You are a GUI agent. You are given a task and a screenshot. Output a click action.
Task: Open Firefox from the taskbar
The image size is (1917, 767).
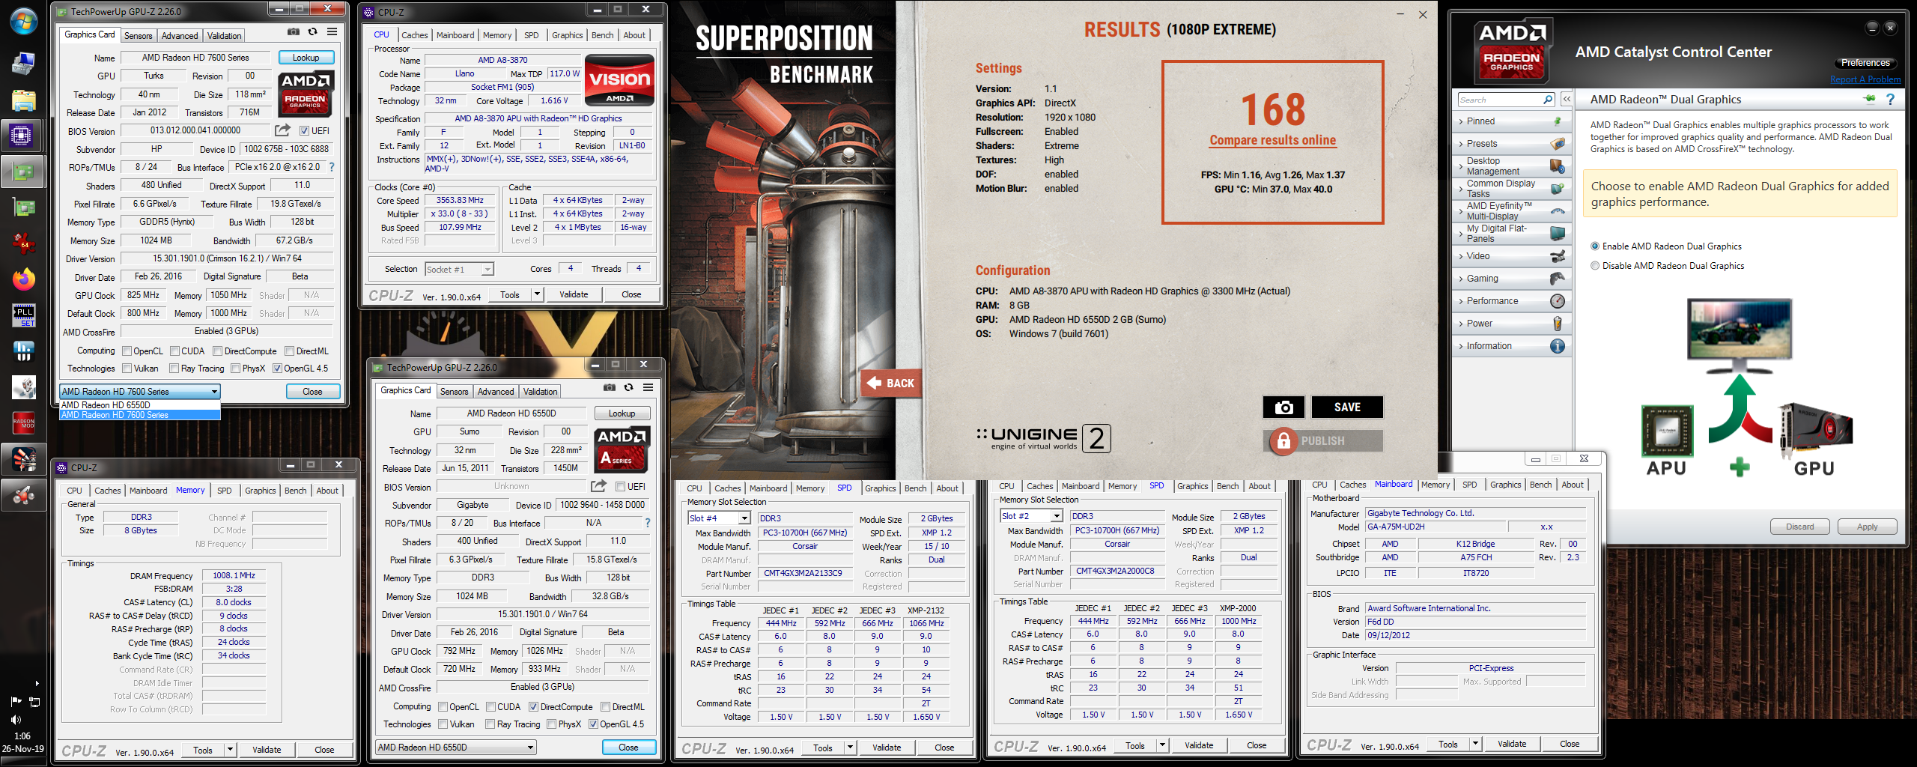point(23,280)
